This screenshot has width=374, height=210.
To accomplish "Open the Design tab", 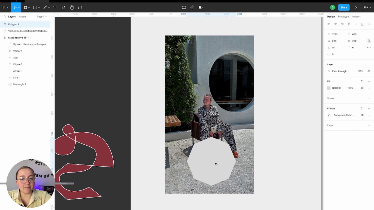I will point(331,17).
